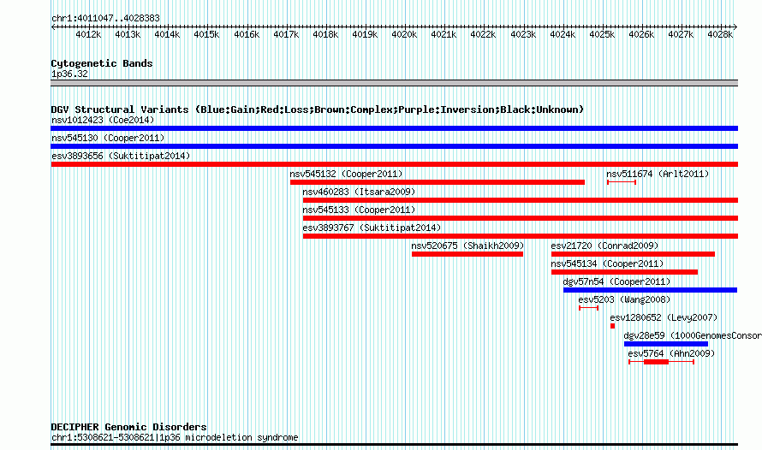Select the small esv1280652 (Levy2007) red square
Image resolution: width=762 pixels, height=450 pixels.
(x=612, y=326)
